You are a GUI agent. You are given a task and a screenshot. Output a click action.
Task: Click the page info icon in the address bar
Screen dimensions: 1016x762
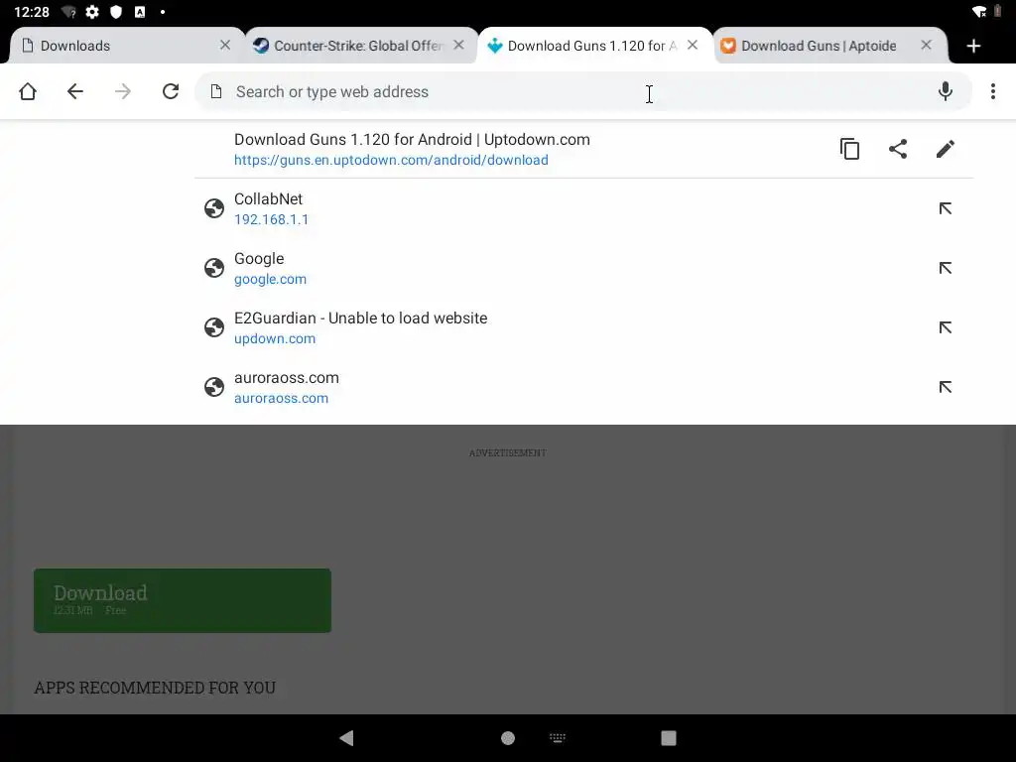216,91
